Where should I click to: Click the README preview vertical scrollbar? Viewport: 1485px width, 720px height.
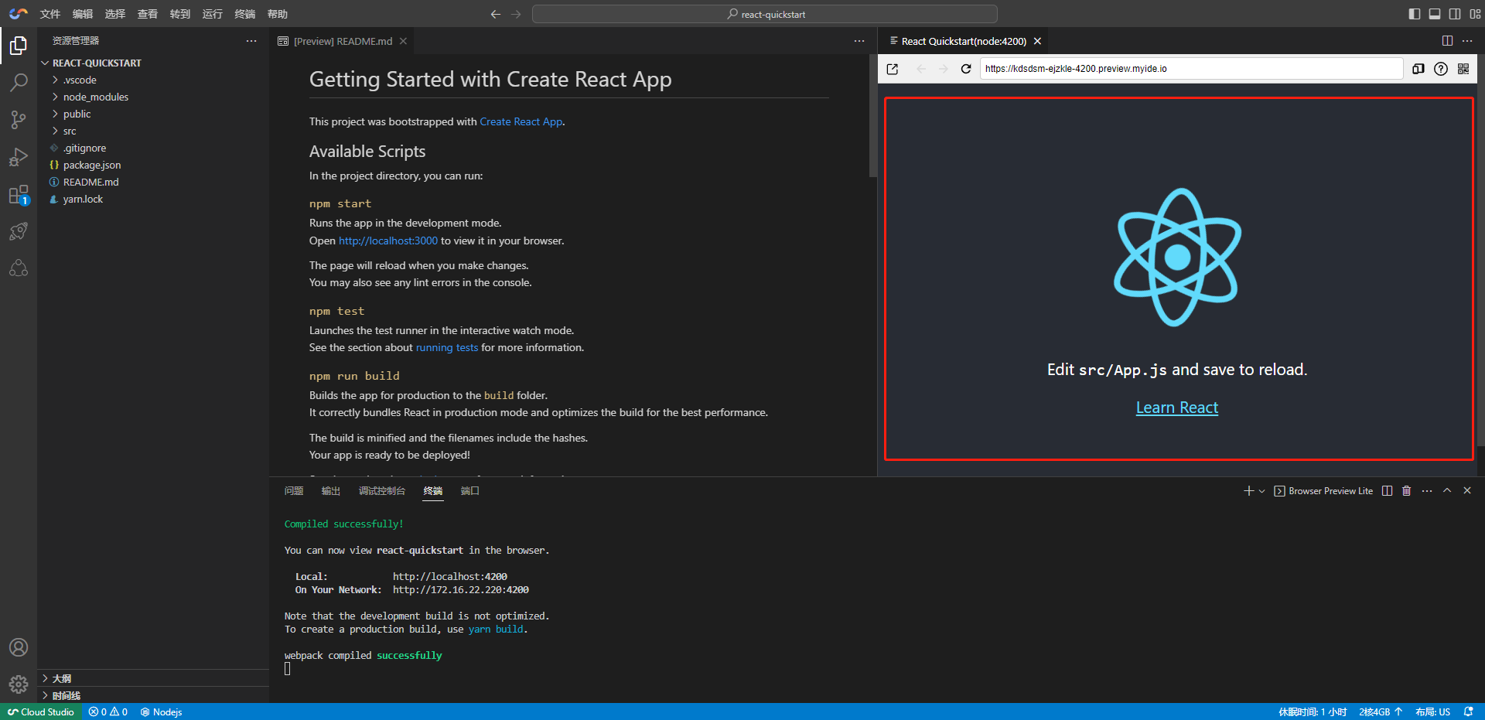point(873,116)
